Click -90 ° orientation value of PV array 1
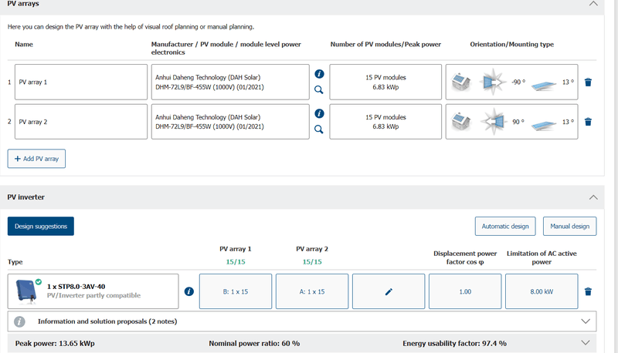 (x=518, y=82)
